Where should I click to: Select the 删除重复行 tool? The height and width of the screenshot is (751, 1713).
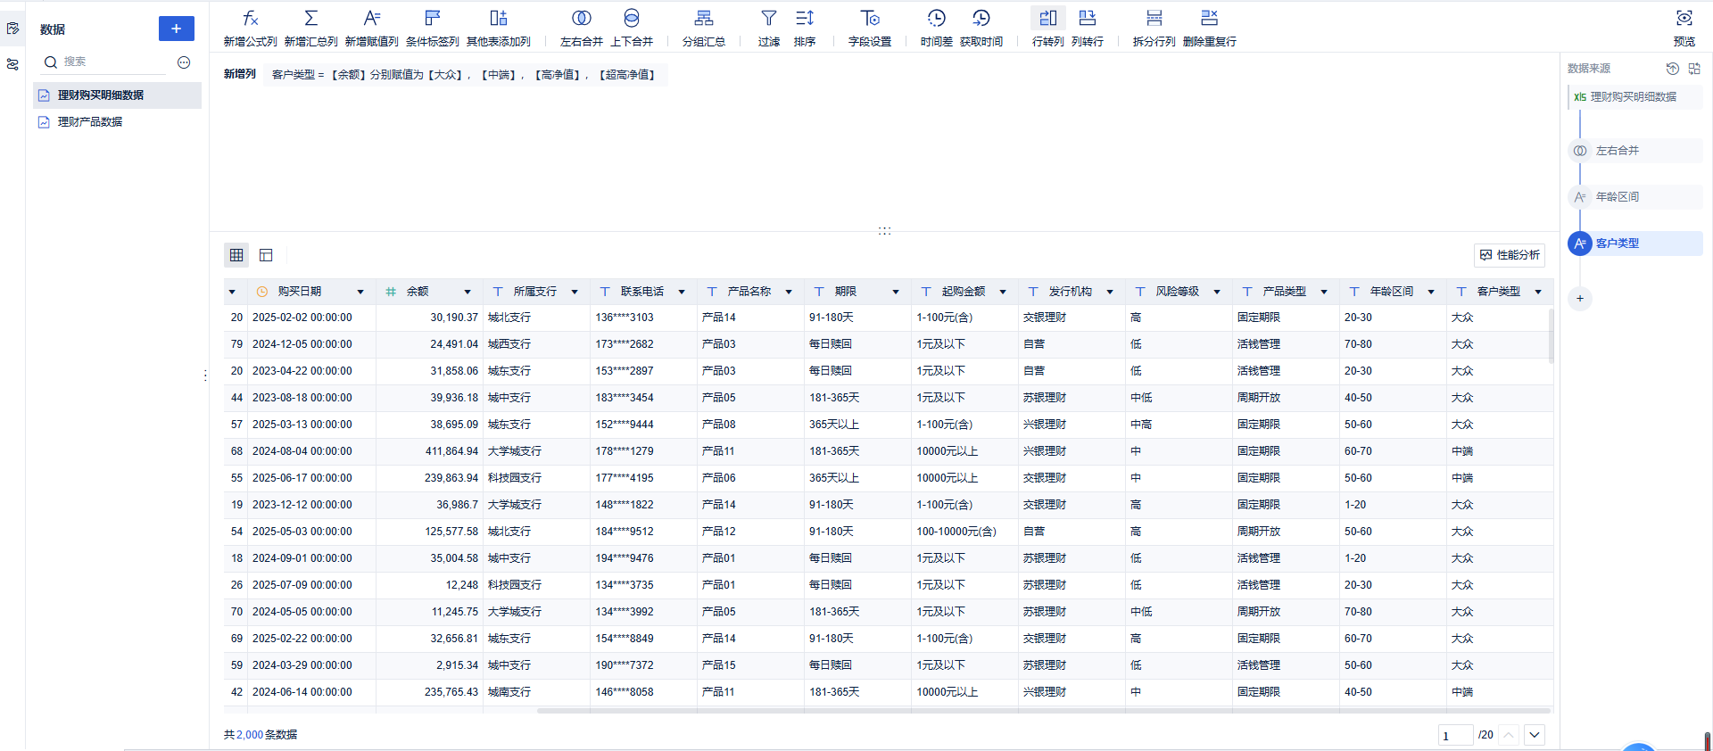tap(1209, 19)
